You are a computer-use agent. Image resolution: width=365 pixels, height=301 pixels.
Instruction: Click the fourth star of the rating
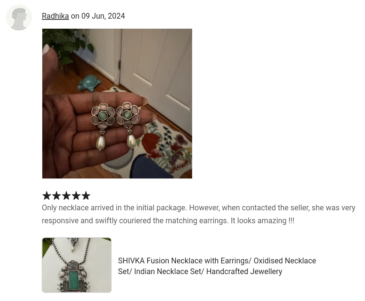pos(76,196)
